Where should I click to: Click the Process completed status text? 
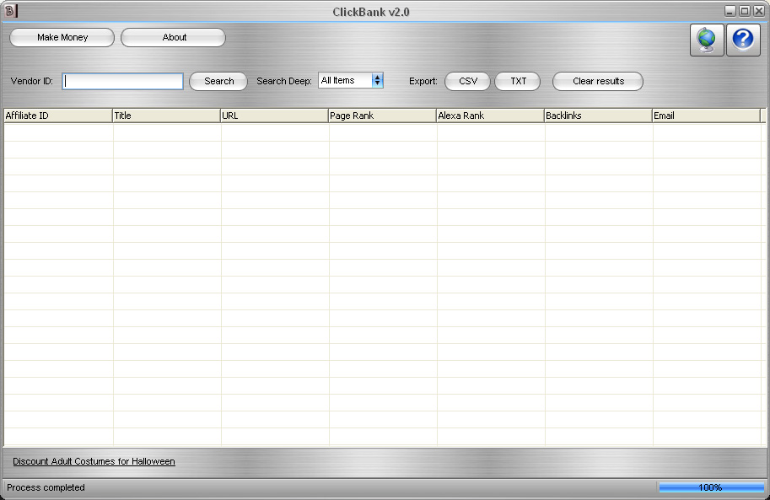point(46,487)
